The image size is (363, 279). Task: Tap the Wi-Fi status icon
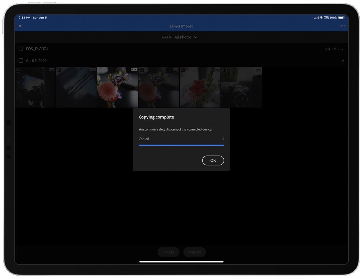321,18
